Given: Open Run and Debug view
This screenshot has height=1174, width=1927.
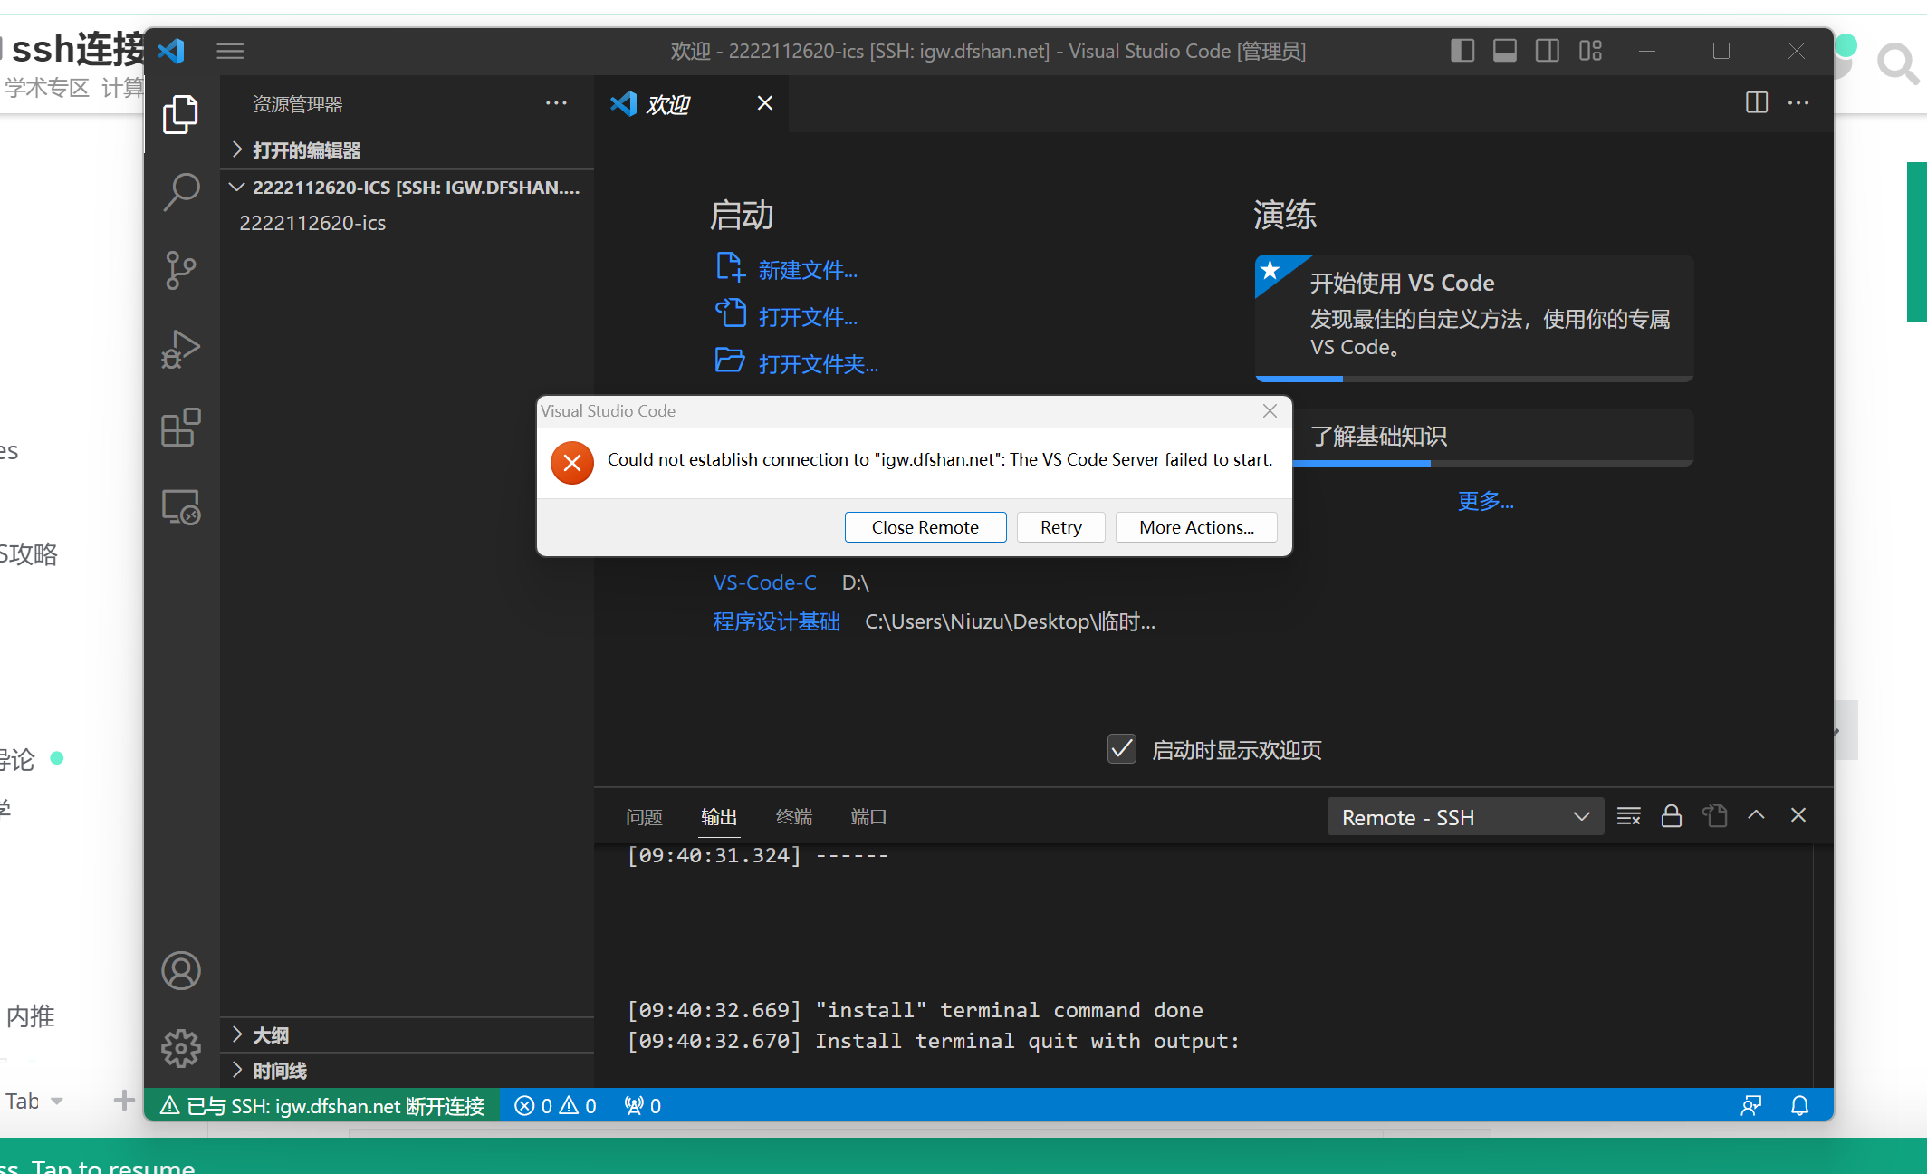Looking at the screenshot, I should [181, 349].
